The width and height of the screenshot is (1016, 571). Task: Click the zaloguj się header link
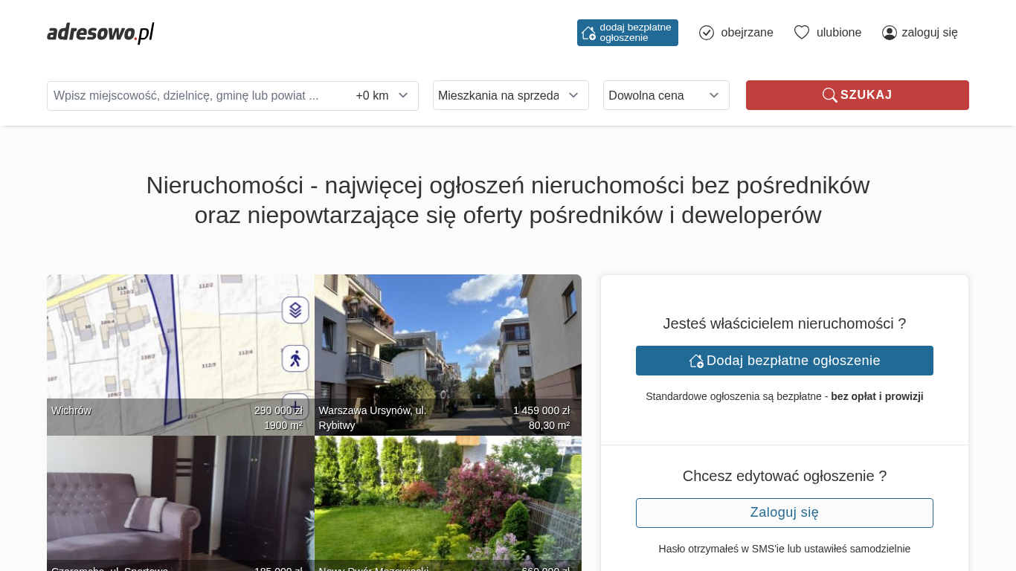coord(929,33)
